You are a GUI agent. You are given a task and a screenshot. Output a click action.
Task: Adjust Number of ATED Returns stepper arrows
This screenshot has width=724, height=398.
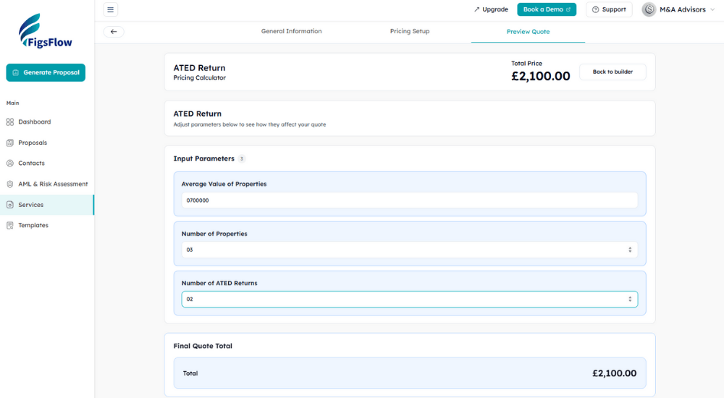point(630,299)
